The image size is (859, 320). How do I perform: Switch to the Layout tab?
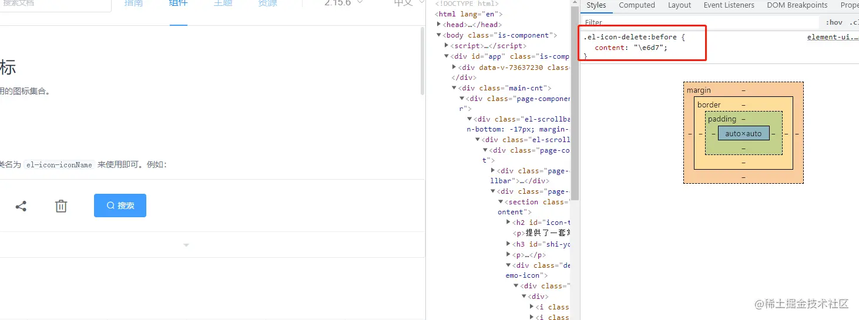[679, 5]
